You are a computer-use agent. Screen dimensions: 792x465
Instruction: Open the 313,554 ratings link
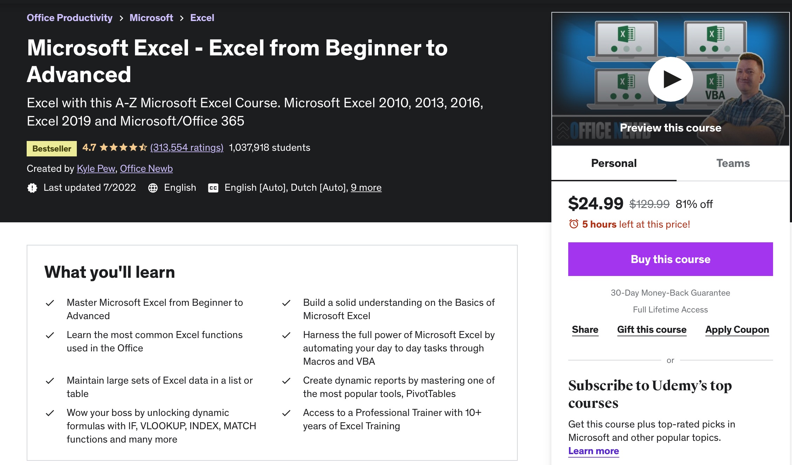coord(187,148)
